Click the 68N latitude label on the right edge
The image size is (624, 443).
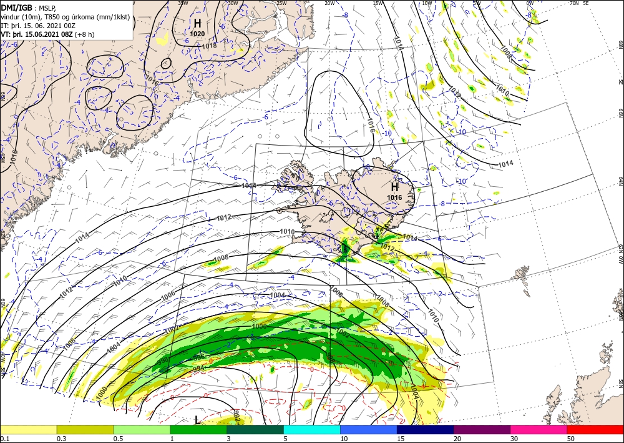620,44
